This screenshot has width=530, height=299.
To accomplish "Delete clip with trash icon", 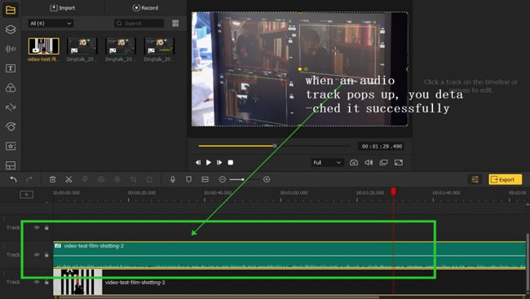I will (x=52, y=179).
